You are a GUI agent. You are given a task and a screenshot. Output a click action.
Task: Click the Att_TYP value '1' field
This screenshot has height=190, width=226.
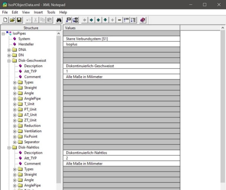point(122,71)
